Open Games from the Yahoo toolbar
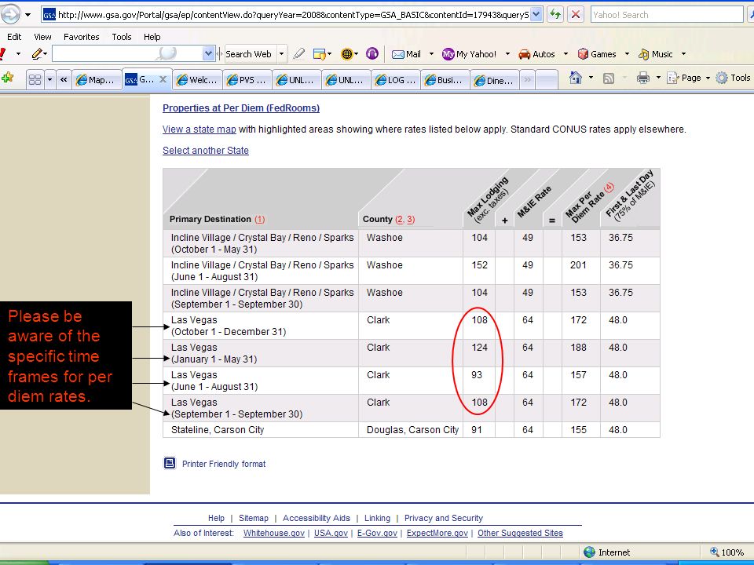Image resolution: width=754 pixels, height=565 pixels. [597, 54]
